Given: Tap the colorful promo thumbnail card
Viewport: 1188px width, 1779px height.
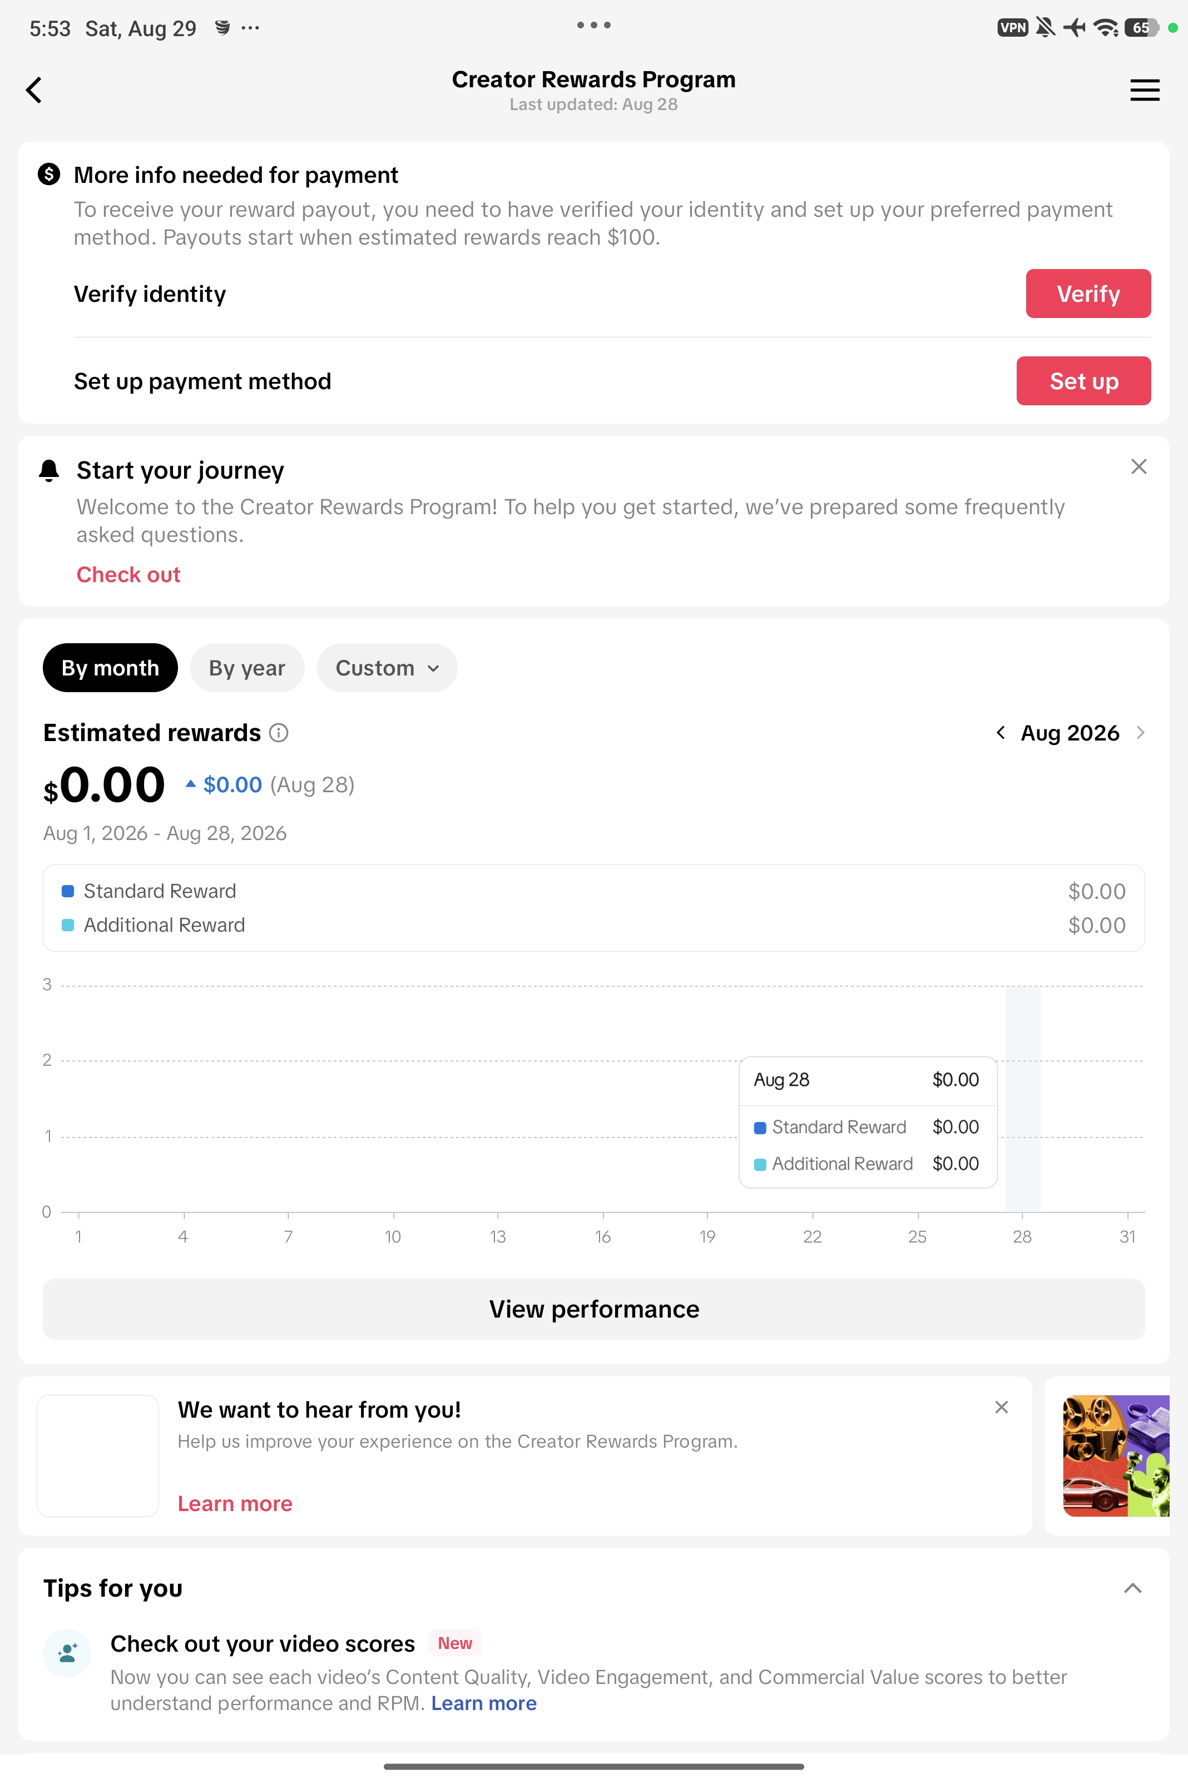Looking at the screenshot, I should 1115,1455.
